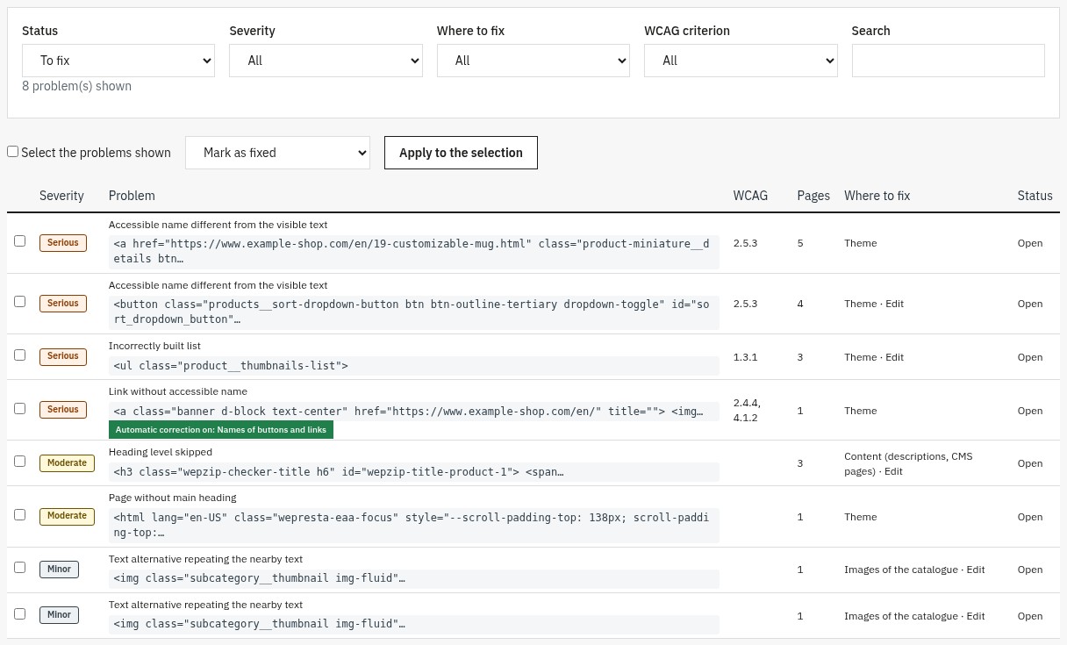The image size is (1067, 645).
Task: Click Open status of 'Incorrectly built list' row
Action: pos(1030,357)
